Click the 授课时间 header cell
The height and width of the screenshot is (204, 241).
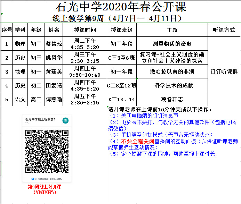85,30
